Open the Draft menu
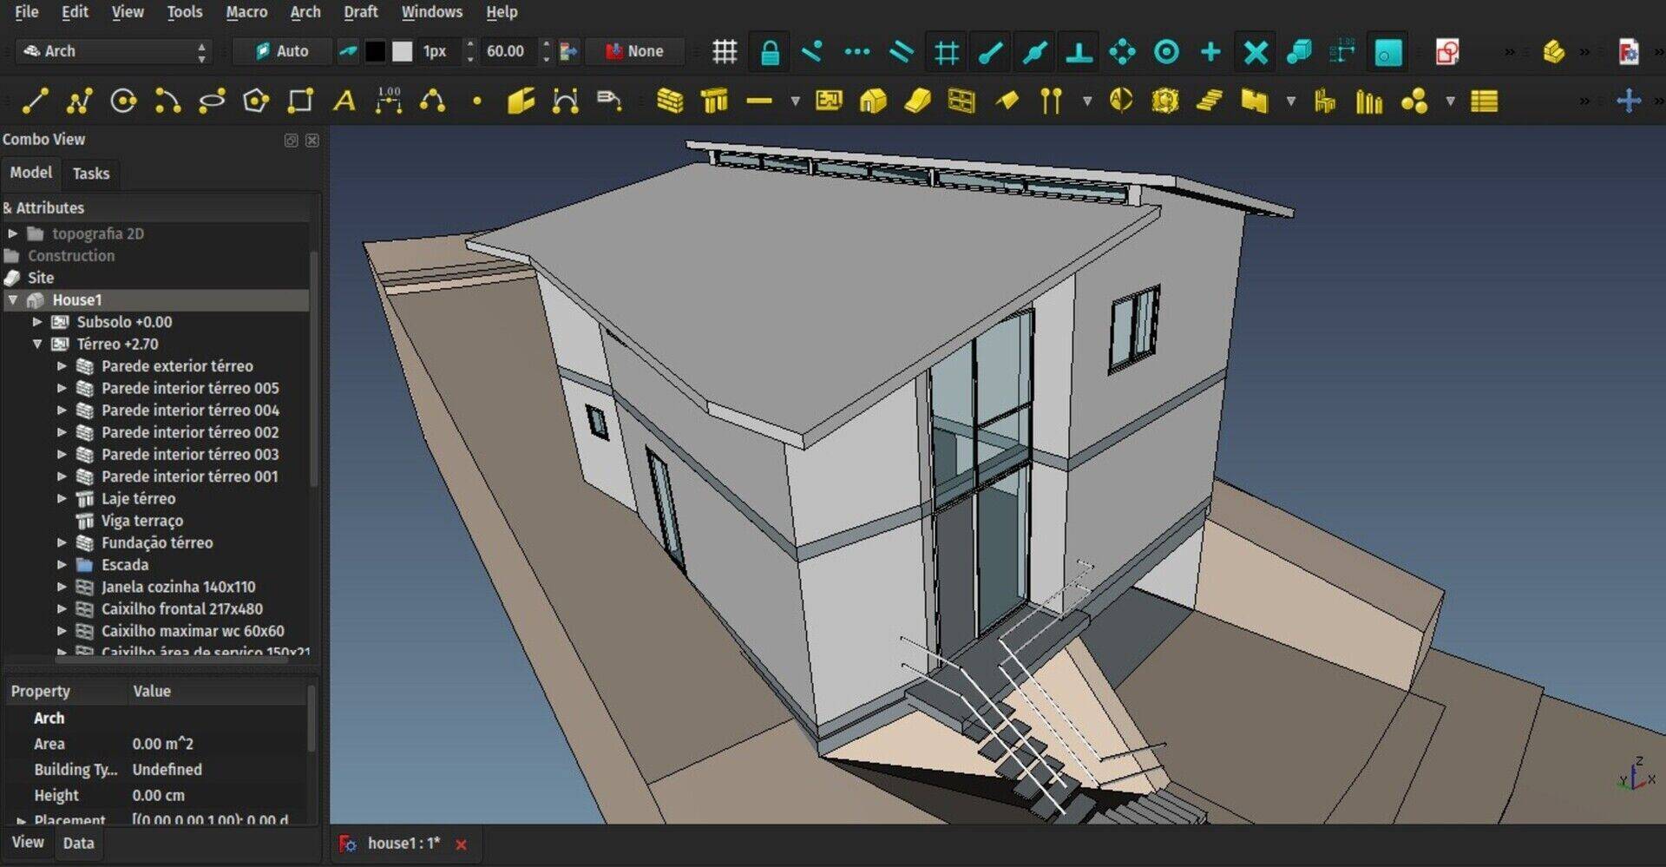 click(360, 12)
